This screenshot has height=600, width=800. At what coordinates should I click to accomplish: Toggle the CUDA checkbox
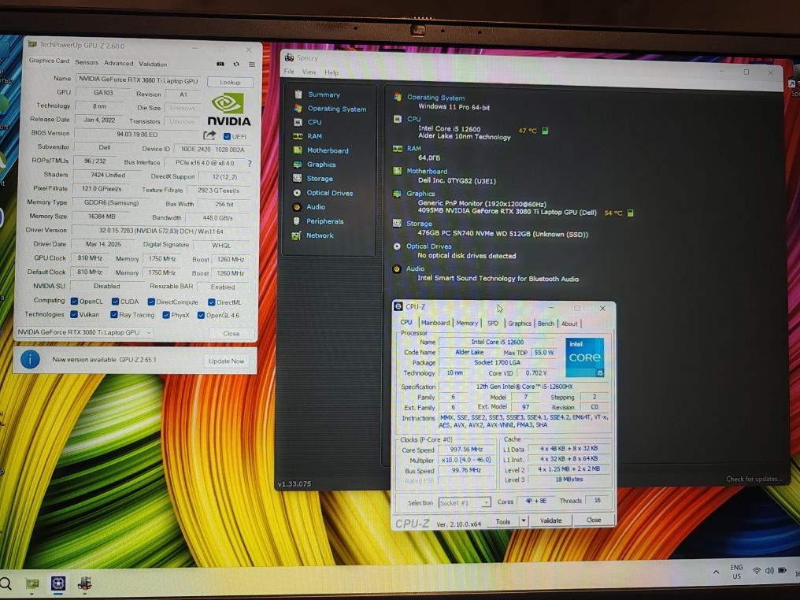(115, 302)
